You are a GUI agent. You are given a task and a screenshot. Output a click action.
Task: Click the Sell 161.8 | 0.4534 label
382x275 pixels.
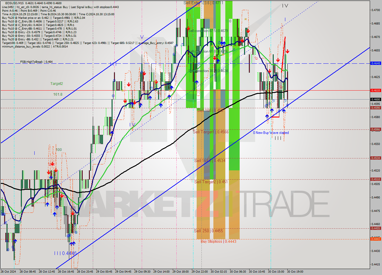pyautogui.click(x=210, y=161)
